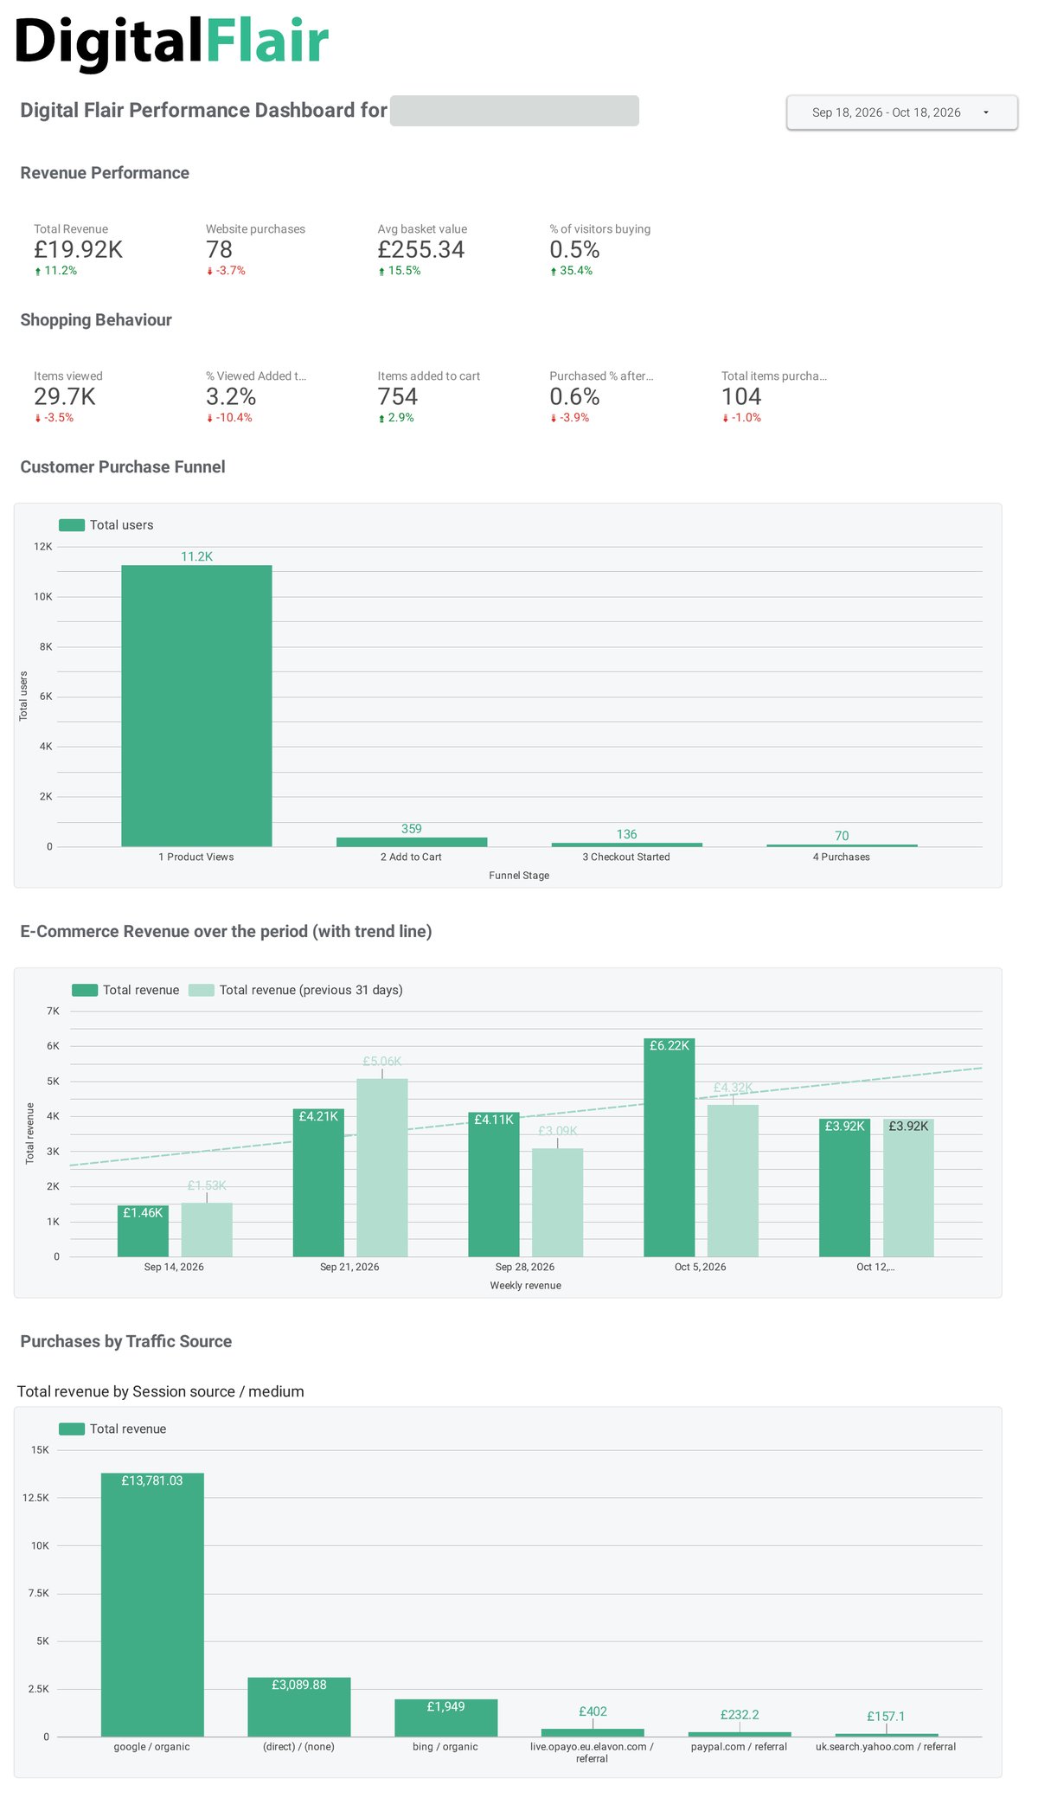Click the % of visitors buying 0.5% value

pyautogui.click(x=574, y=250)
